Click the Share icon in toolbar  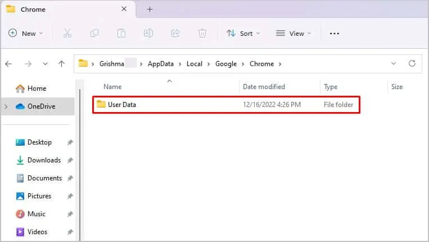(x=175, y=33)
